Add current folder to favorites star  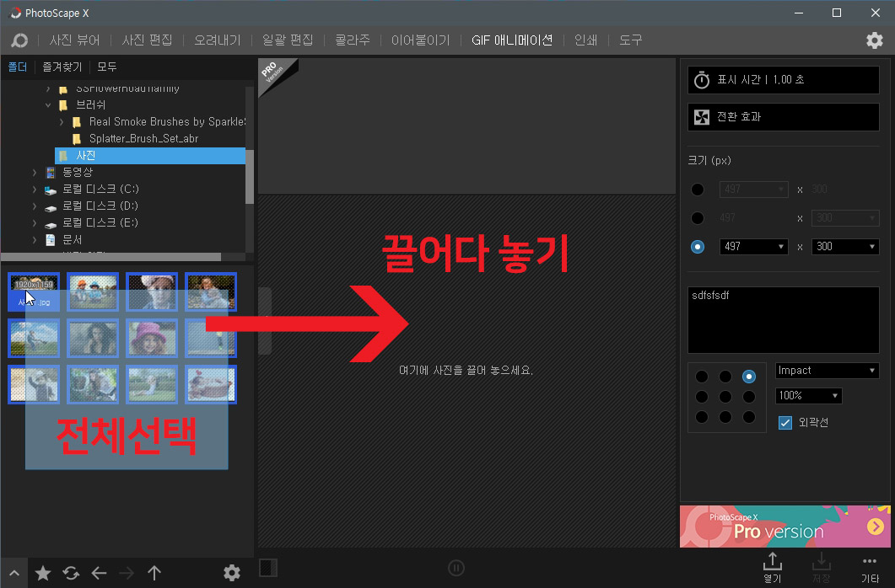click(43, 573)
